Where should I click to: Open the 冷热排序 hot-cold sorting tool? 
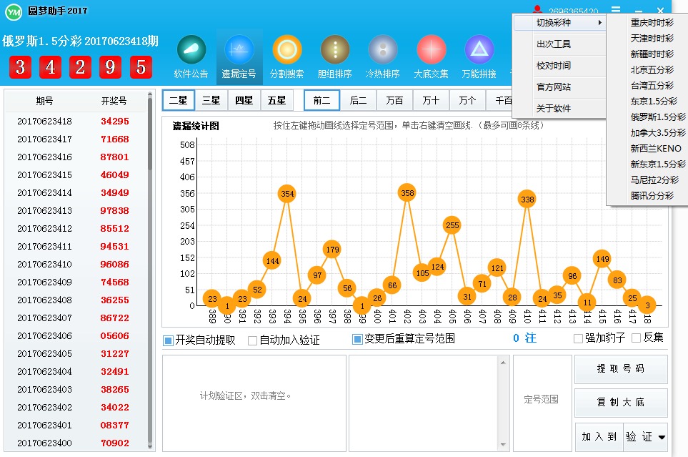pos(382,55)
